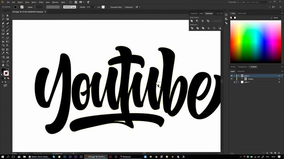Select the Eyedropper tool
The height and width of the screenshot is (159, 284).
pyautogui.click(x=3, y=53)
